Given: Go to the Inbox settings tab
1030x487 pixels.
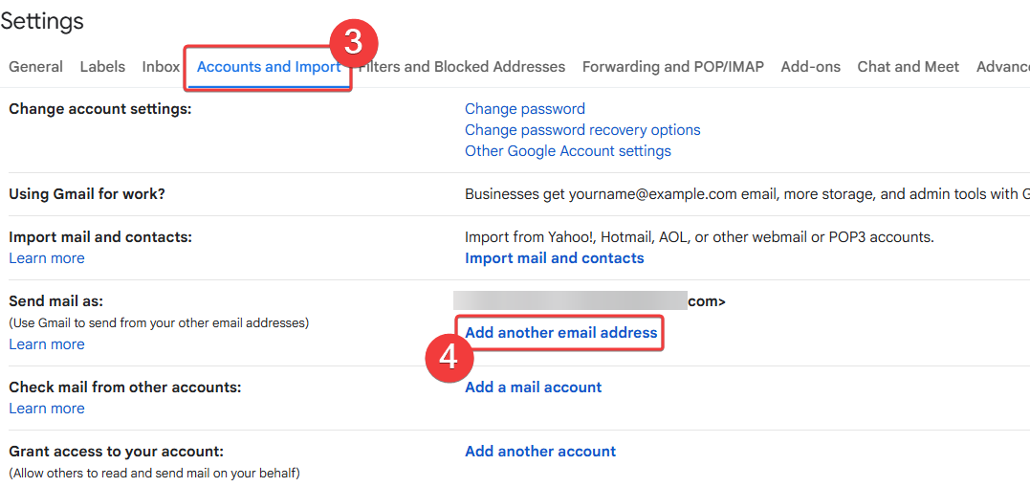Looking at the screenshot, I should tap(161, 67).
